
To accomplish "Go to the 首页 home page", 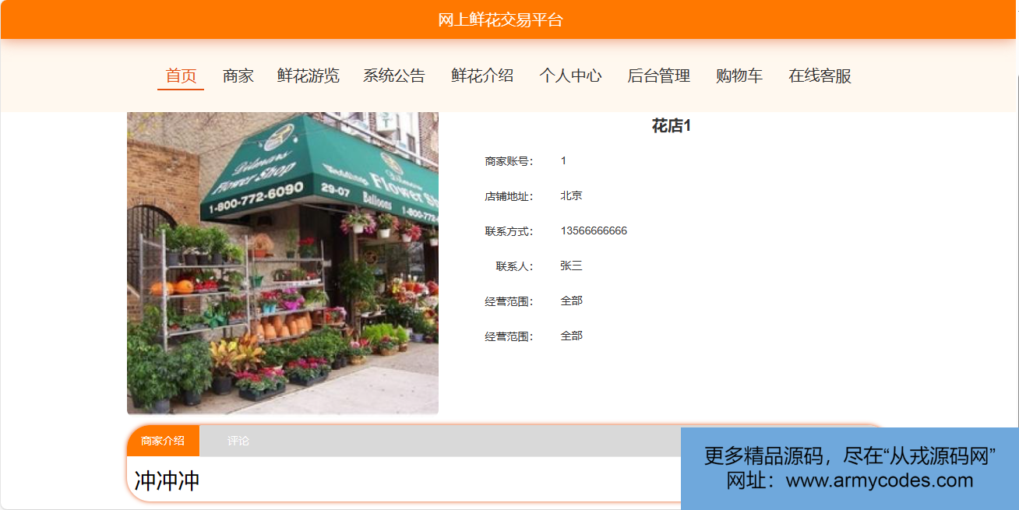I will pyautogui.click(x=181, y=76).
